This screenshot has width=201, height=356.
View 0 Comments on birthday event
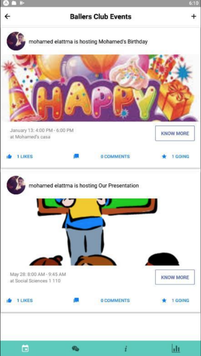[x=115, y=157]
